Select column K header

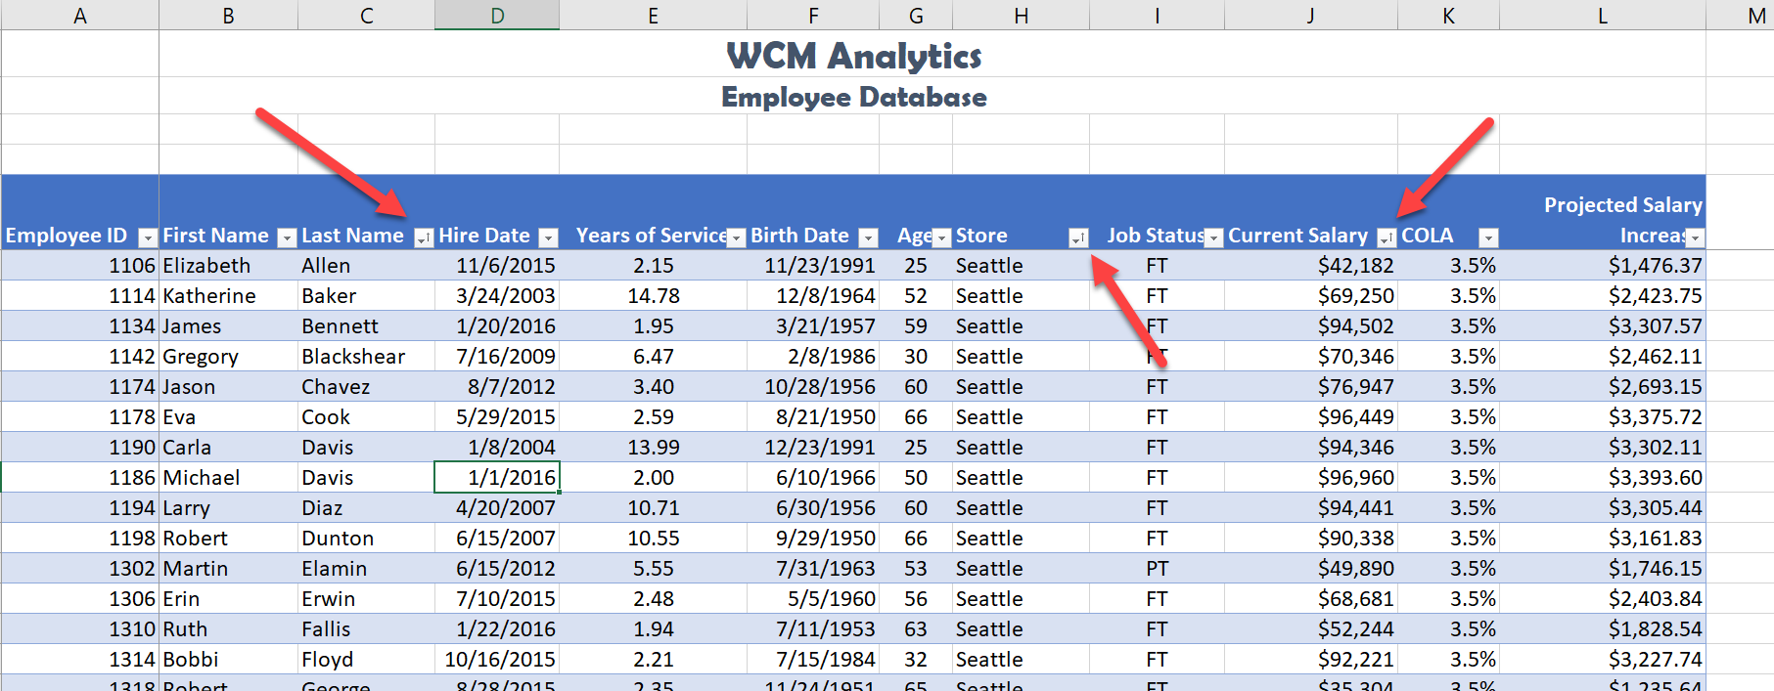click(1448, 16)
